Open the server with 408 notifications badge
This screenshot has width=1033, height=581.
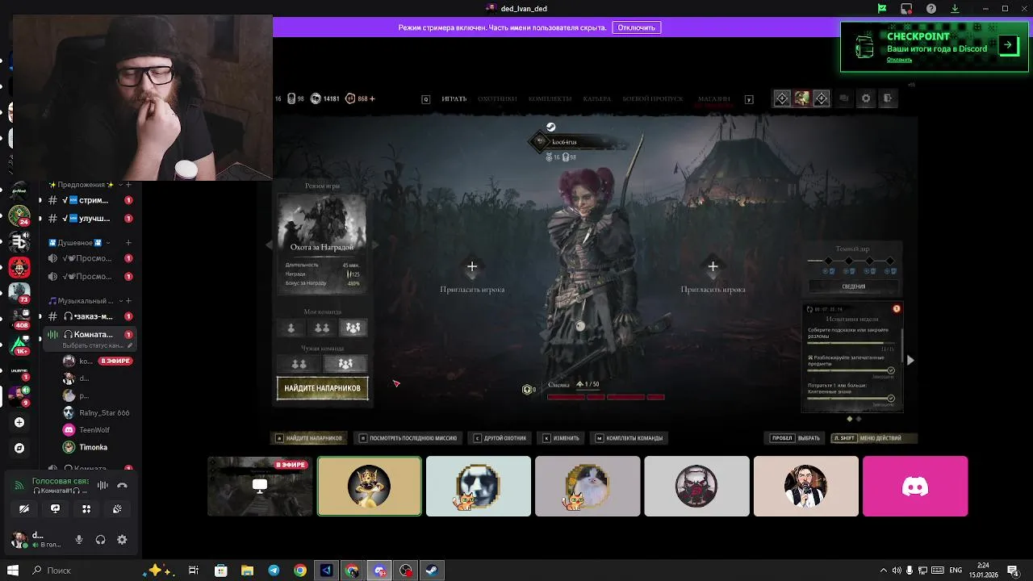coord(19,316)
